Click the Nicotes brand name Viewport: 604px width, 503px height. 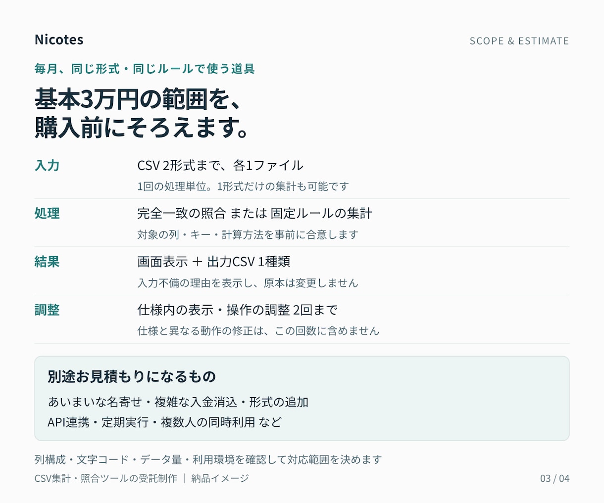(59, 40)
